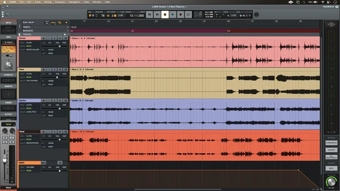Open the Transport menu
The width and height of the screenshot is (340, 191).
coord(60,2)
